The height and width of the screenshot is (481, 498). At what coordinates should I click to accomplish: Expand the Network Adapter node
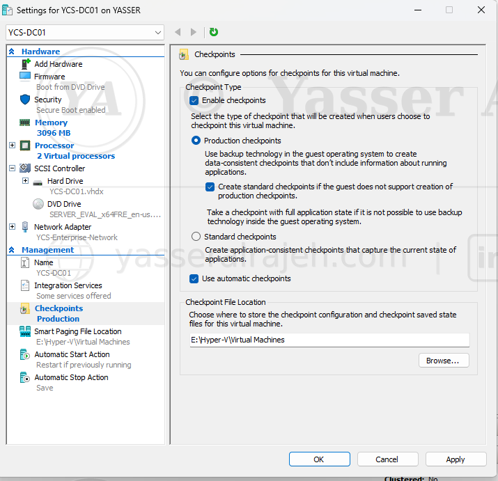(12, 227)
